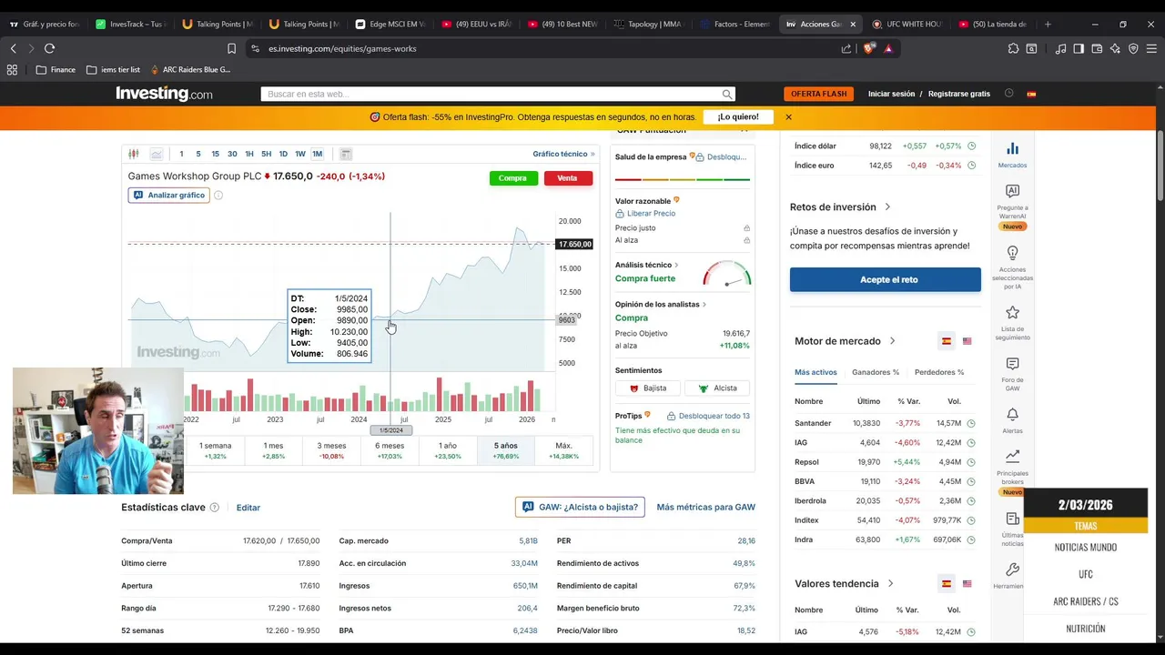This screenshot has height=655, width=1165.
Task: Select Spain flag in Motor de mercado
Action: coord(947,341)
